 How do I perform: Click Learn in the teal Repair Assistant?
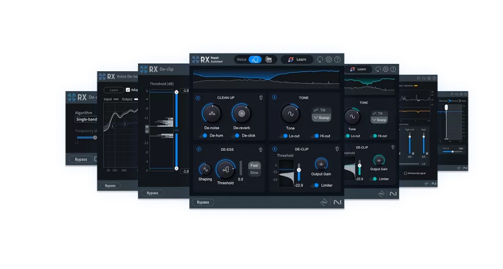pyautogui.click(x=358, y=69)
